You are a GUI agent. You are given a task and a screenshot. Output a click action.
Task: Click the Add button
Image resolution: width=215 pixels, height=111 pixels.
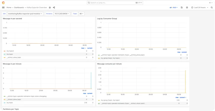click(x=174, y=7)
